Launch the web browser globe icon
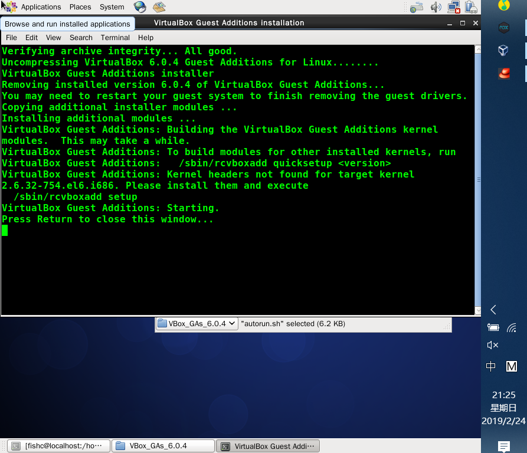Viewport: 527px width, 453px height. (x=140, y=6)
